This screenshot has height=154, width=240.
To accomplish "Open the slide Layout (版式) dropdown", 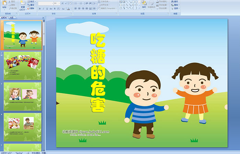I will coord(32,1).
